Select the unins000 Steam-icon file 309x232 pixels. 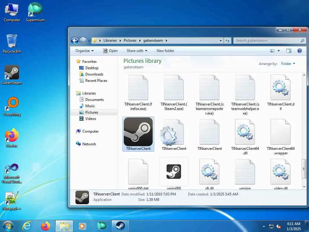174,174
